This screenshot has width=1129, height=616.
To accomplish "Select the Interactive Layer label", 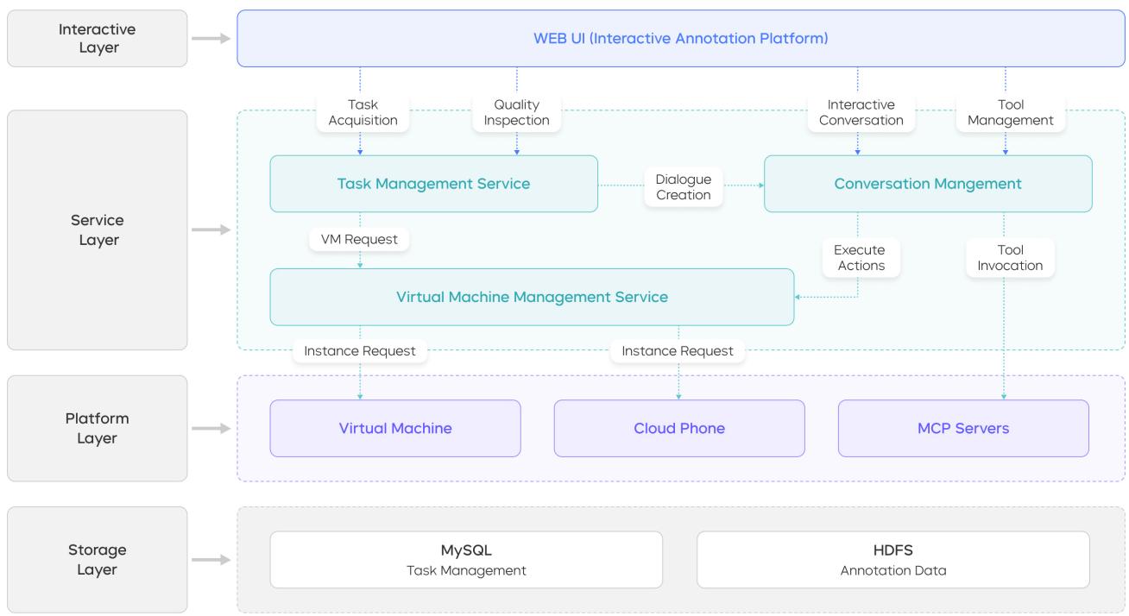I will pyautogui.click(x=97, y=38).
